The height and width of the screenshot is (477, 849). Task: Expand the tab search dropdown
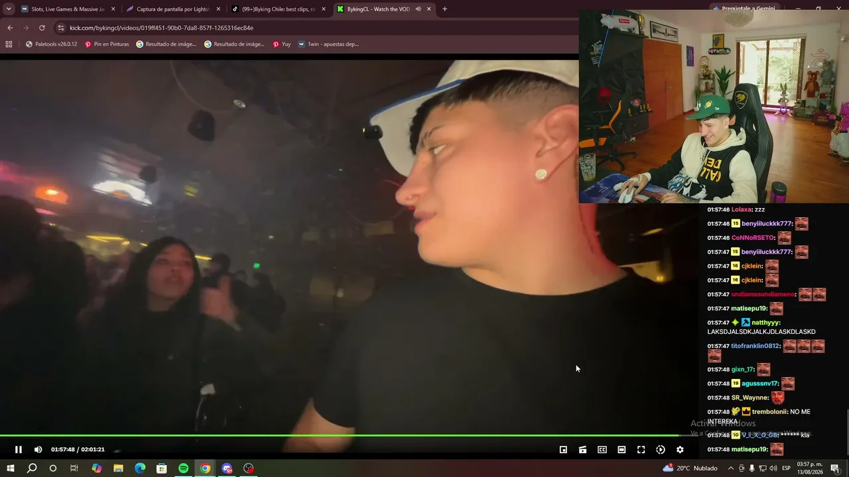pyautogui.click(x=8, y=9)
